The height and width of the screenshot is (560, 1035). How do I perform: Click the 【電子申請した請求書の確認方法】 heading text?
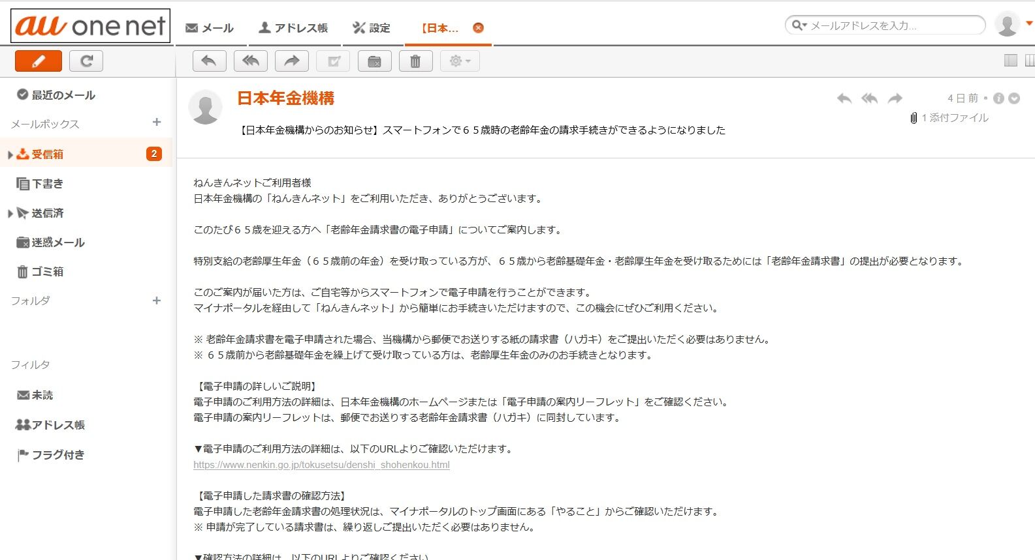(x=272, y=496)
